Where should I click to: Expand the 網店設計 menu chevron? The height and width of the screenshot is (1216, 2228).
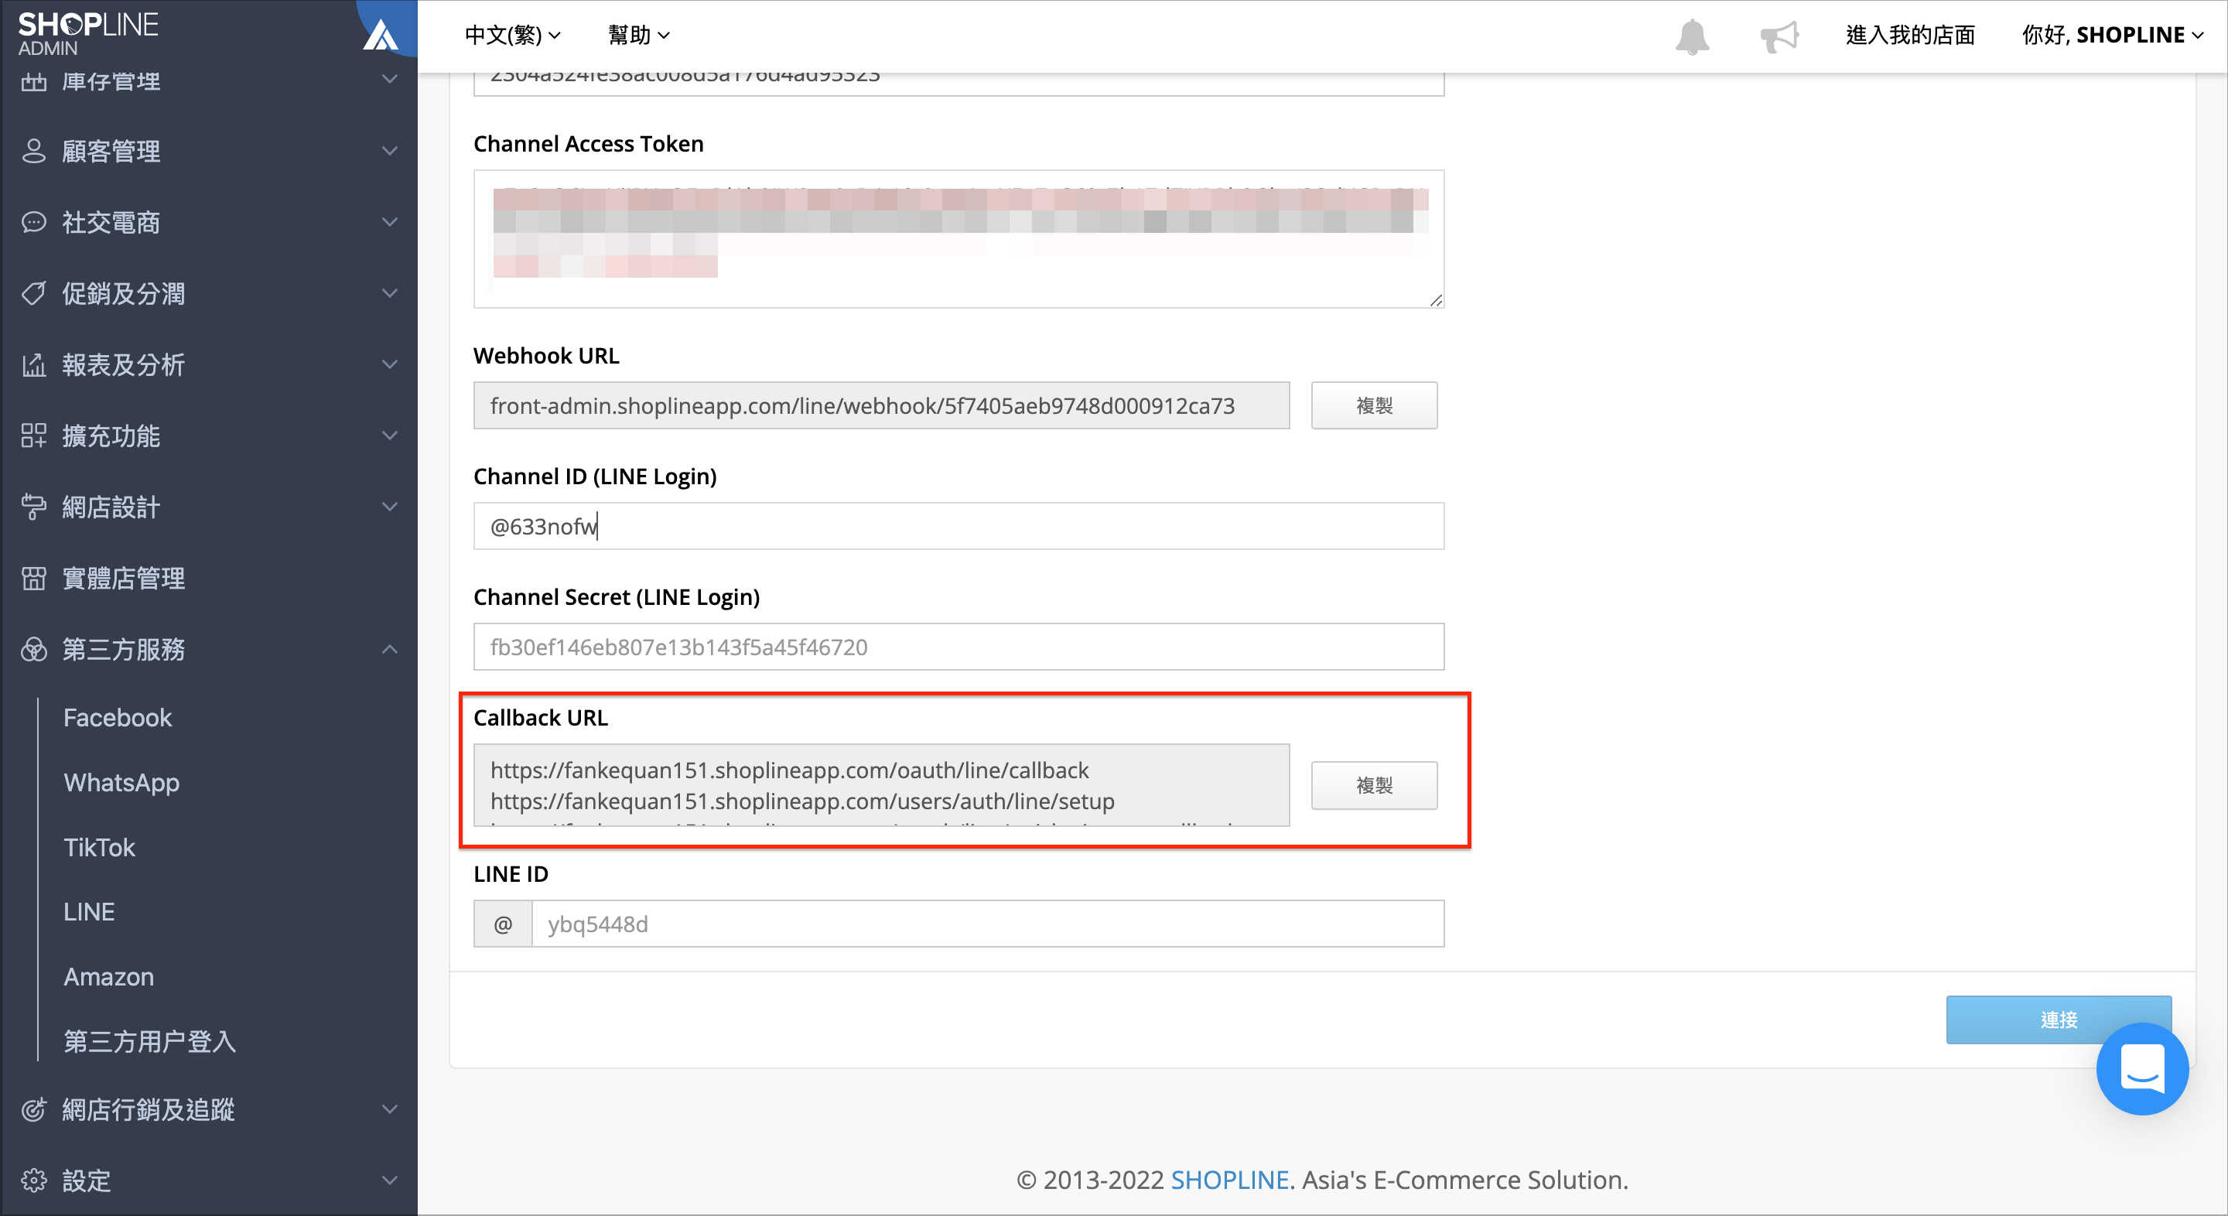click(x=390, y=507)
